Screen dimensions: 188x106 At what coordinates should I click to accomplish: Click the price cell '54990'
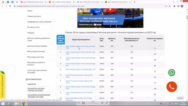[102, 92]
